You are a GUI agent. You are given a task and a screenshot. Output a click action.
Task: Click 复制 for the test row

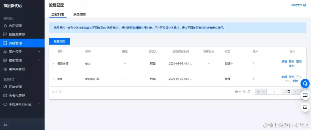291,77
